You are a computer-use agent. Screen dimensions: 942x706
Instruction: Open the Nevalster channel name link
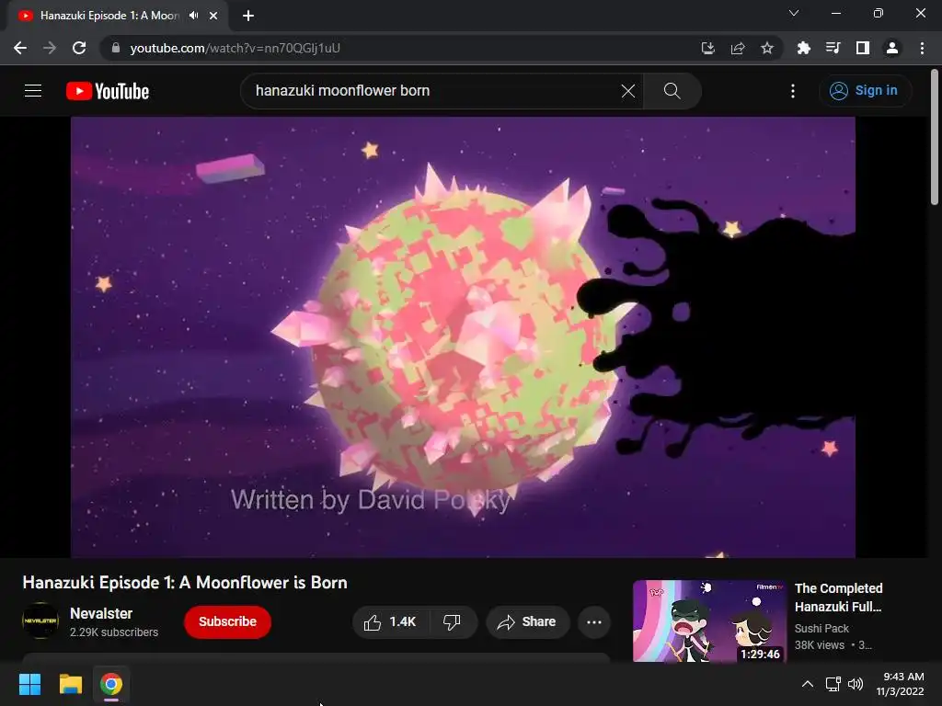coord(101,613)
